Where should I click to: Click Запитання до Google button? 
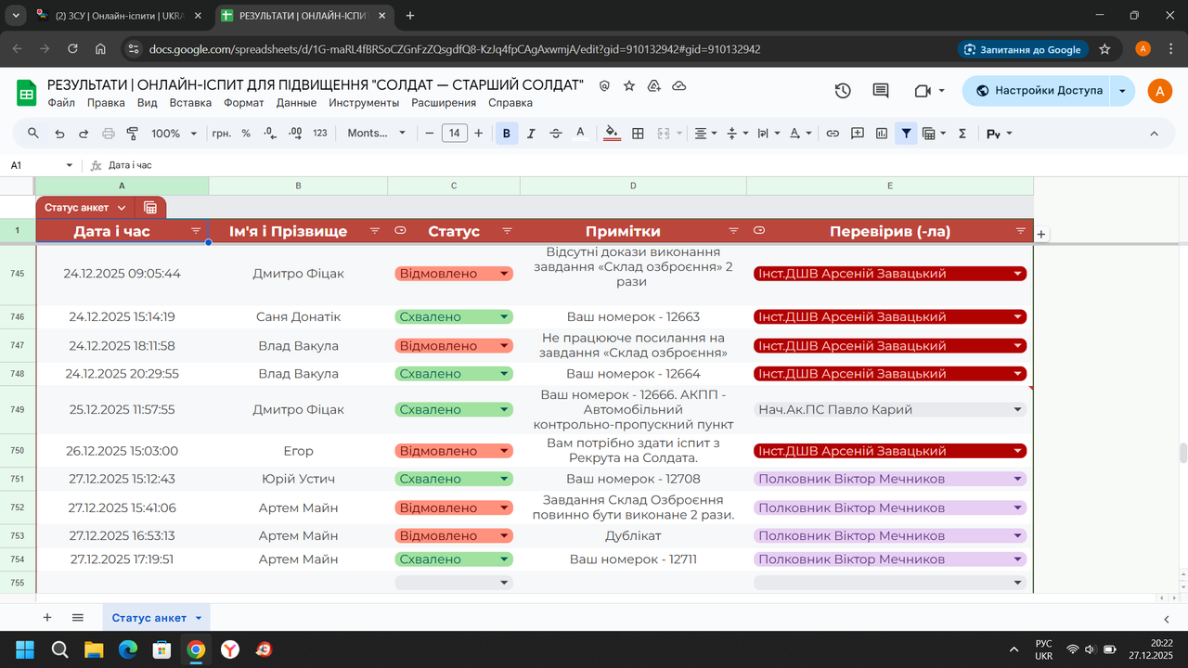click(x=1023, y=49)
